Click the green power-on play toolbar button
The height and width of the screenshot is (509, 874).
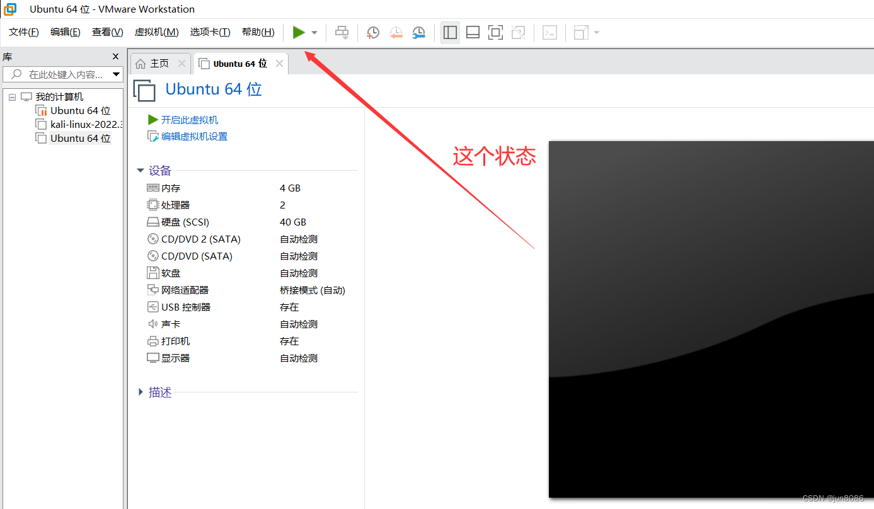coord(299,32)
